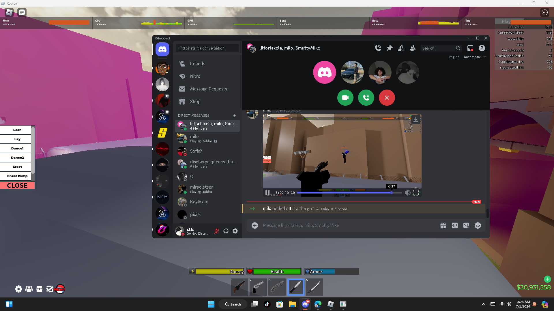Open Shop page in Discord
Image resolution: width=554 pixels, height=311 pixels.
coord(207,102)
